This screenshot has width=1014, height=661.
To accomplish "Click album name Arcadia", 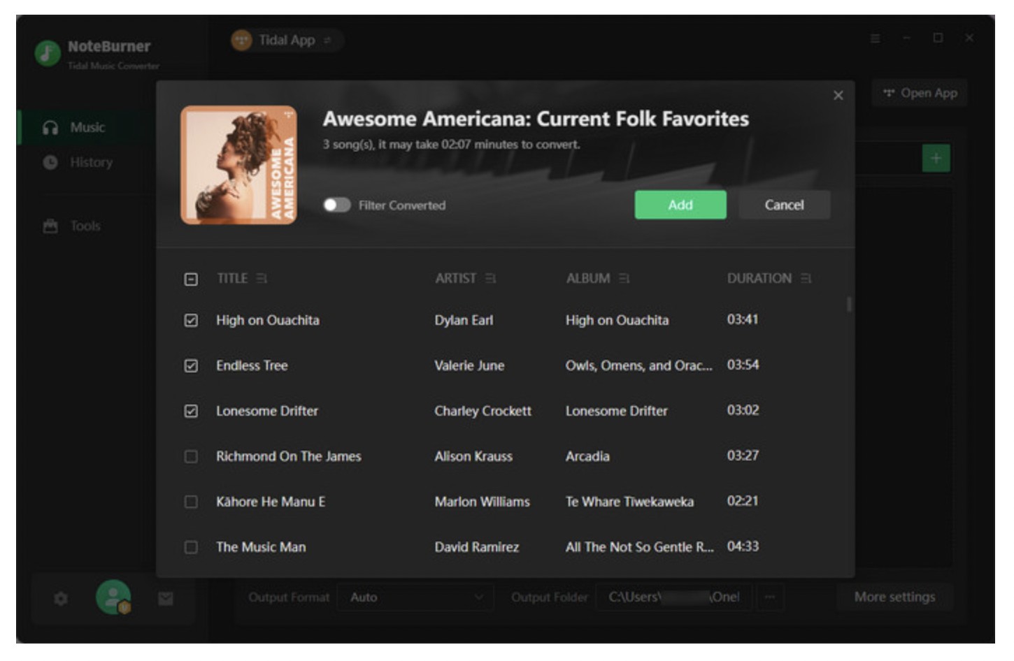I will 587,456.
